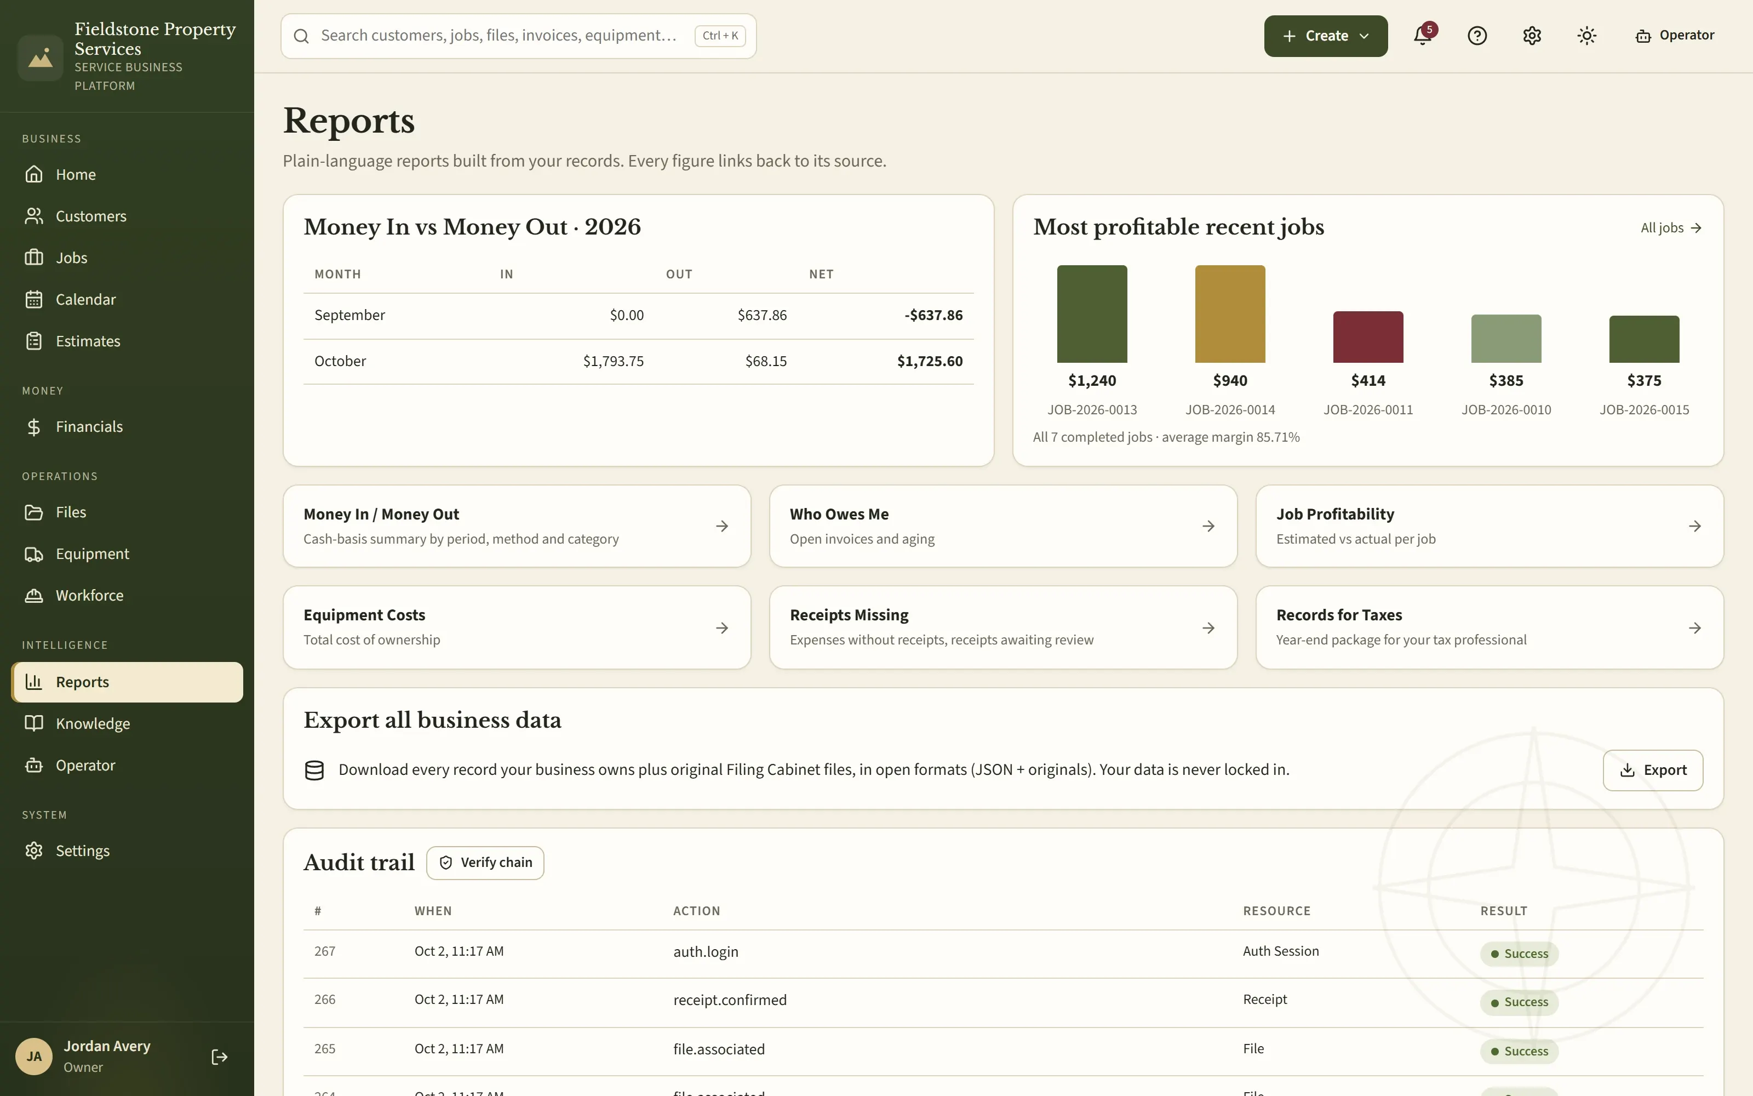The image size is (1753, 1096).
Task: Open the help question-mark icon
Action: (x=1477, y=36)
